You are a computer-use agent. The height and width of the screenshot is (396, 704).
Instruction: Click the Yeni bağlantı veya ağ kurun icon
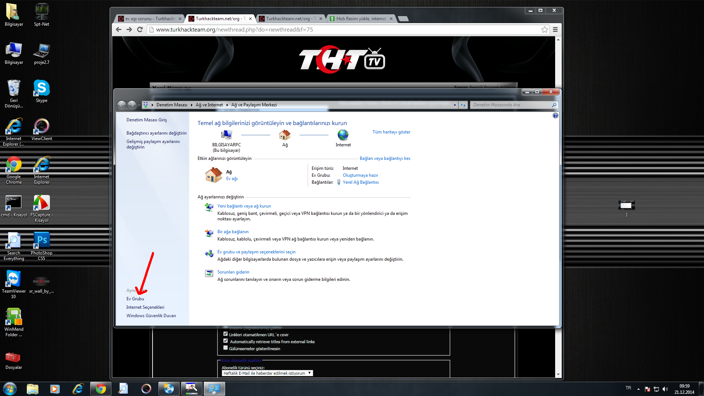209,207
